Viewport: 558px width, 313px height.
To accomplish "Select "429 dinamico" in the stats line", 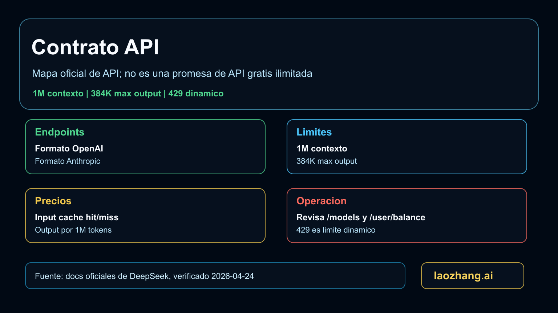I will tap(196, 93).
